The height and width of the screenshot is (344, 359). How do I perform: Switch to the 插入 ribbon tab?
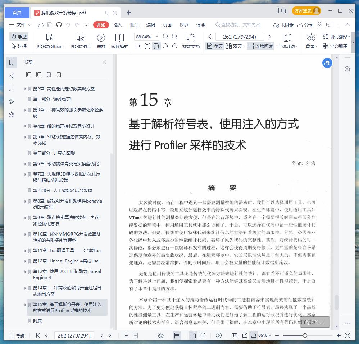118,25
